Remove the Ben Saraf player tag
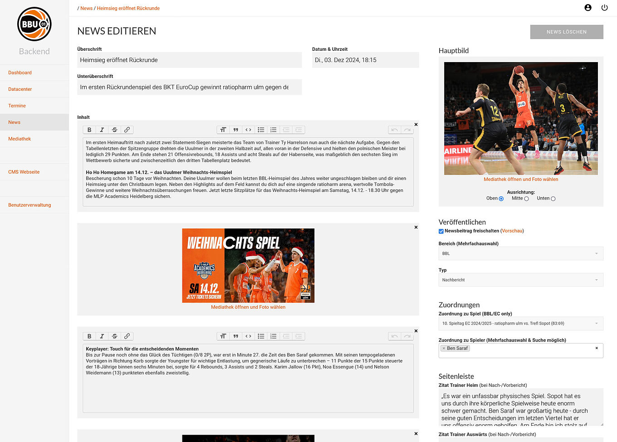 coord(443,348)
